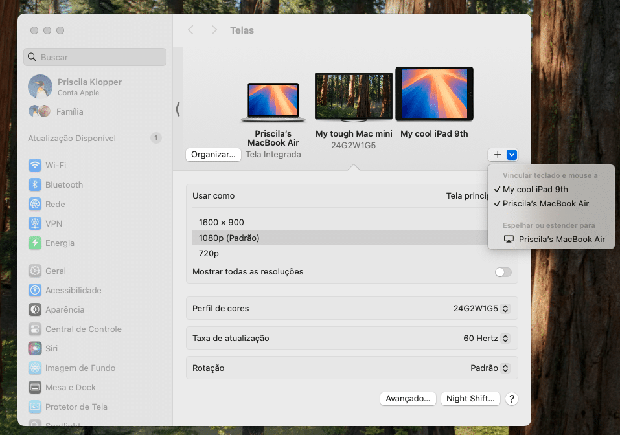Select My tough Mac mini display thumbnail
The height and width of the screenshot is (435, 620).
pyautogui.click(x=354, y=97)
